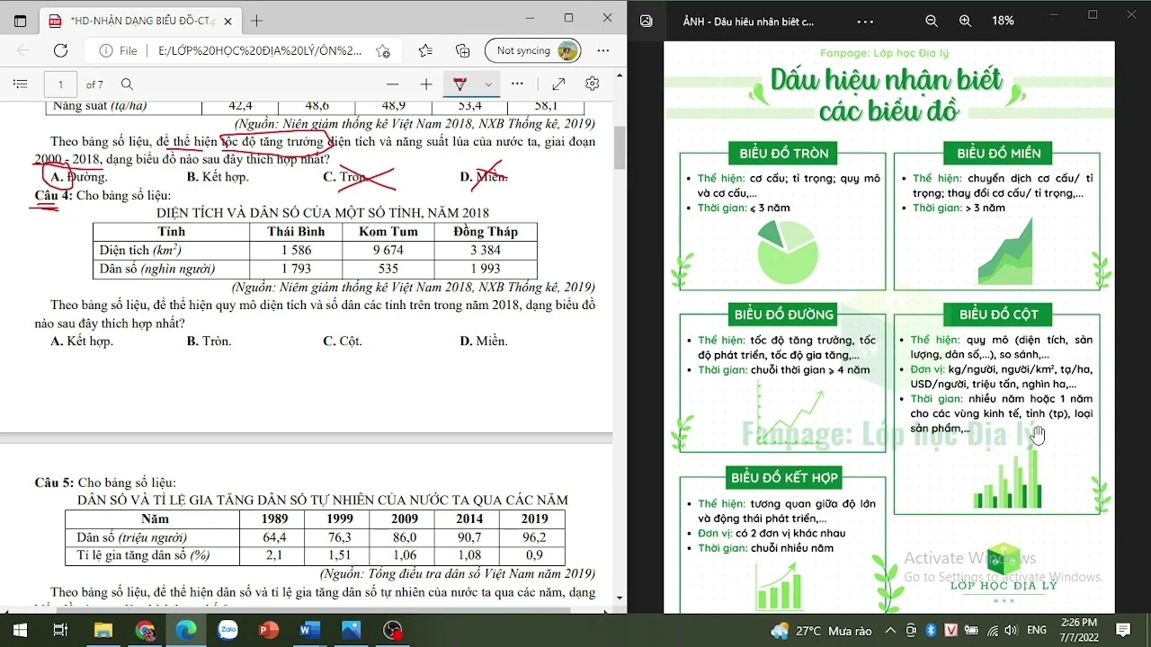Open clock showing 2:26 PM
This screenshot has width=1151, height=647.
coord(1079,630)
